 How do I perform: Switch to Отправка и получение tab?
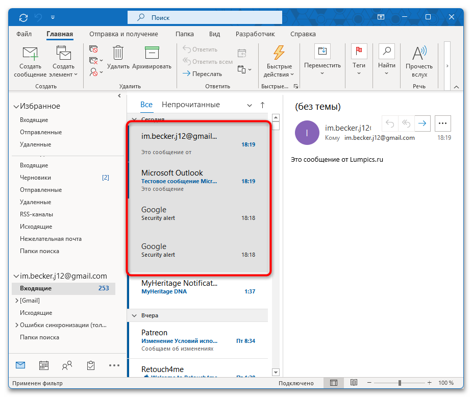click(123, 34)
